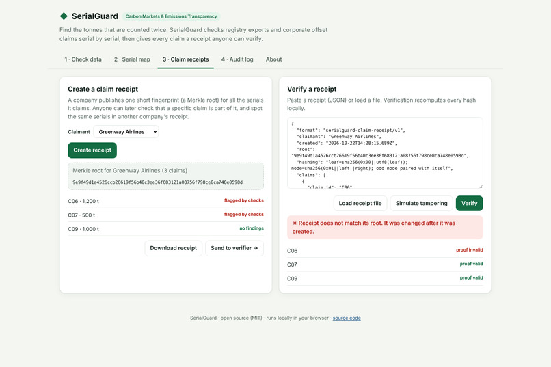Click the Simulate tampering button
551x367 pixels.
tap(421, 204)
